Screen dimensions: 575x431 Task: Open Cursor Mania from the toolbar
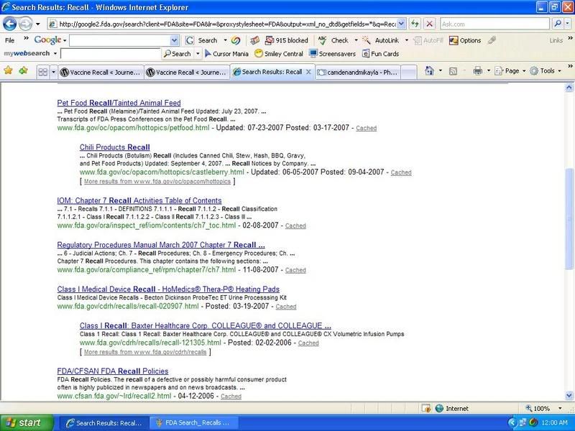point(226,54)
